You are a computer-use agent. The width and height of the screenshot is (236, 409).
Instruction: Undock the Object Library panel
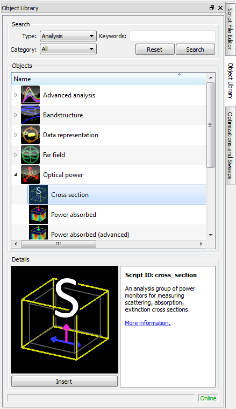point(212,8)
